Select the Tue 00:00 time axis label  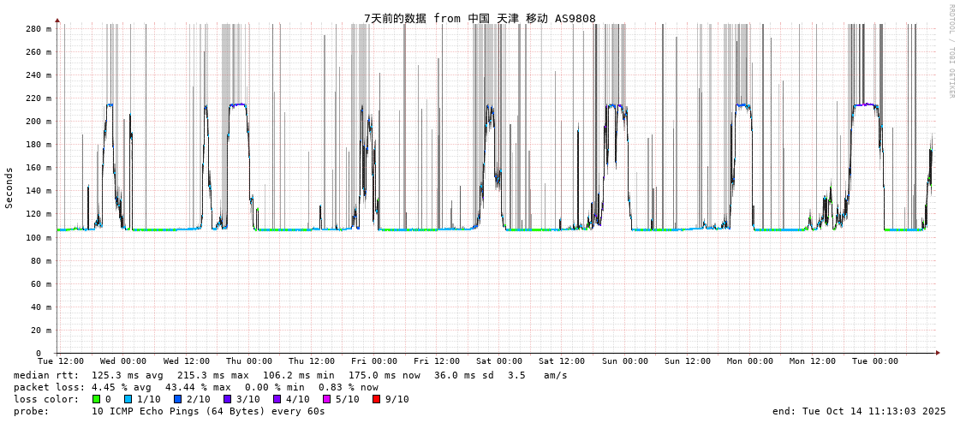tap(875, 361)
